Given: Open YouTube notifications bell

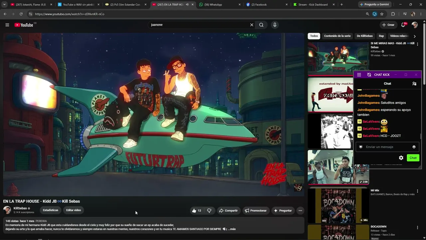Looking at the screenshot, I should coord(403,25).
